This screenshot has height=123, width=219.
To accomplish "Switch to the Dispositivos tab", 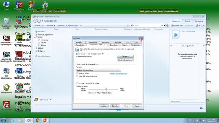I will click(x=114, y=45).
